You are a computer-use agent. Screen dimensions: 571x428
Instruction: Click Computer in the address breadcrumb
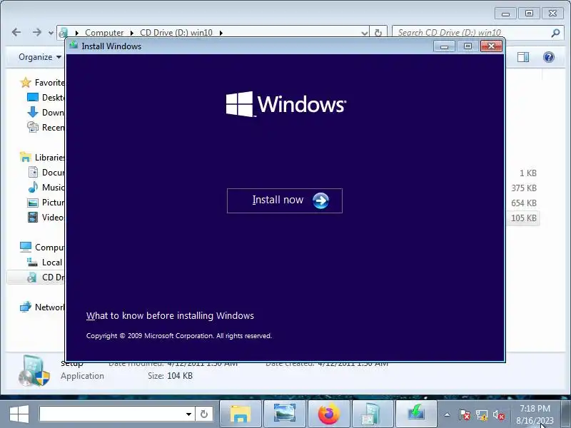click(104, 32)
